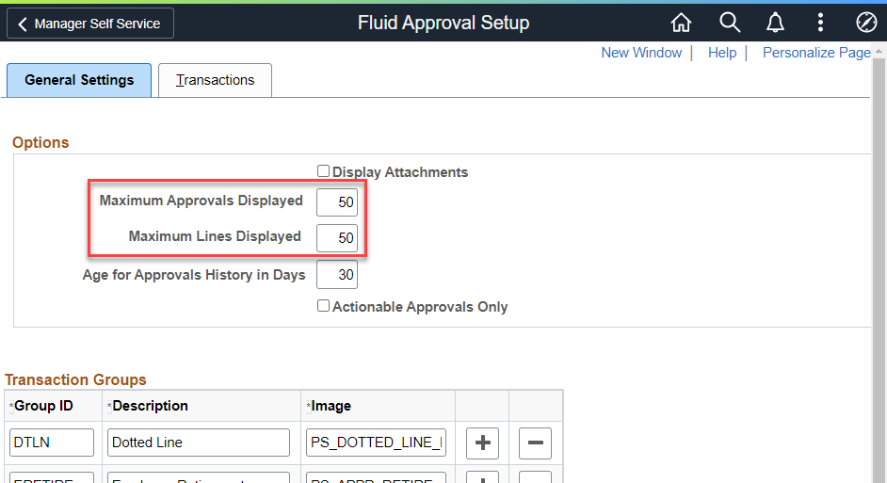This screenshot has width=887, height=483.
Task: Select the General Settings tab
Action: tap(79, 80)
